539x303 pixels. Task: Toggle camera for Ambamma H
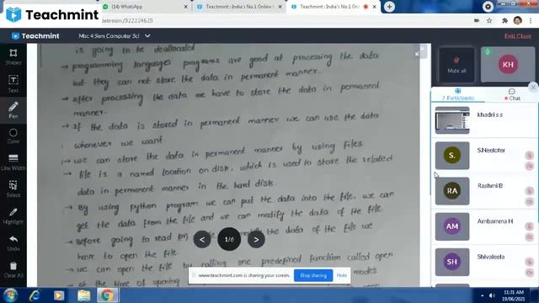[529, 237]
